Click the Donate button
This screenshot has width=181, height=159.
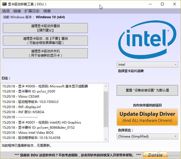tap(155, 155)
